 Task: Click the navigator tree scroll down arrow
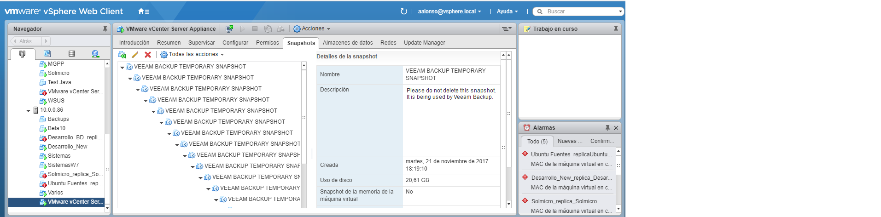point(107,208)
